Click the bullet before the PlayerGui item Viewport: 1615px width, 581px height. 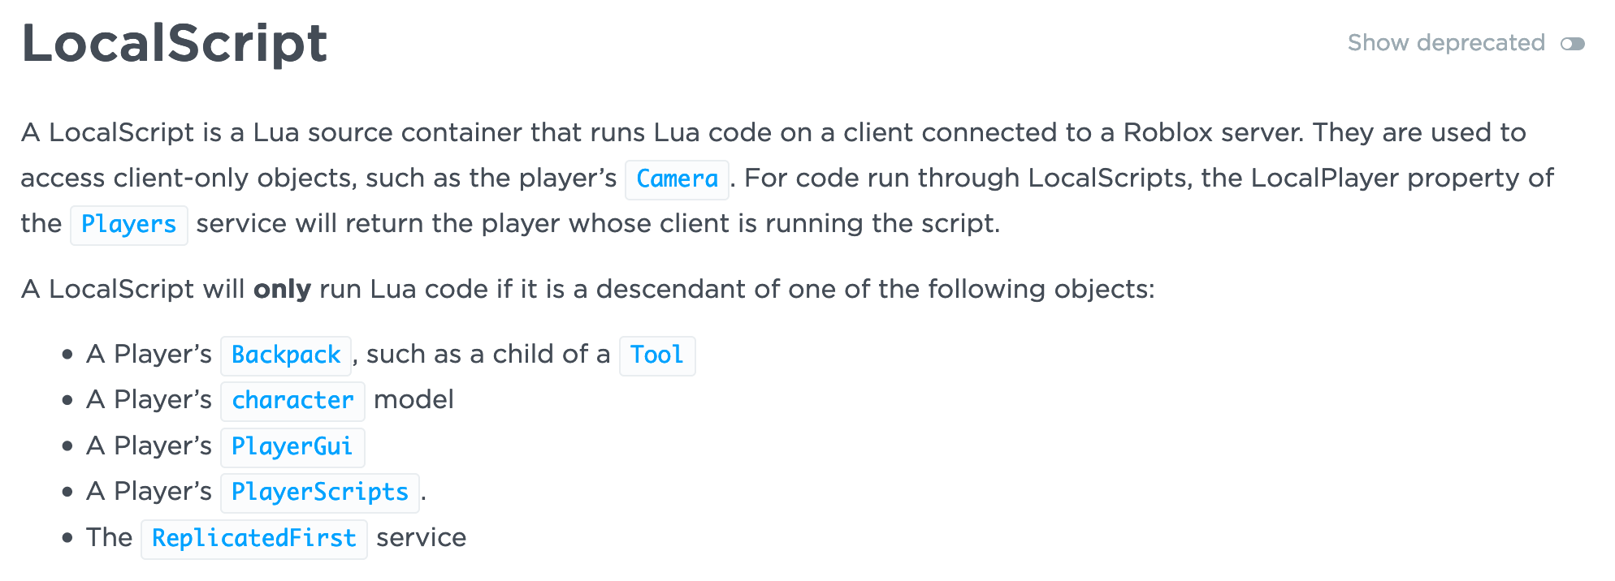coord(67,446)
